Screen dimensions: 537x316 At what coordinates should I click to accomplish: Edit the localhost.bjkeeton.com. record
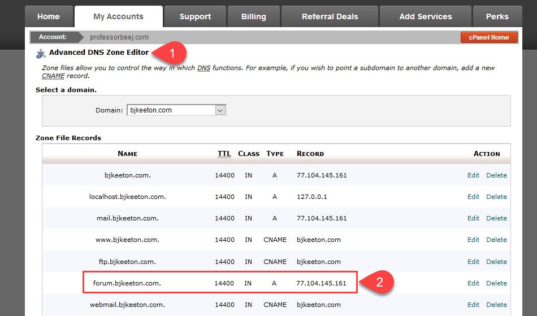pos(473,197)
